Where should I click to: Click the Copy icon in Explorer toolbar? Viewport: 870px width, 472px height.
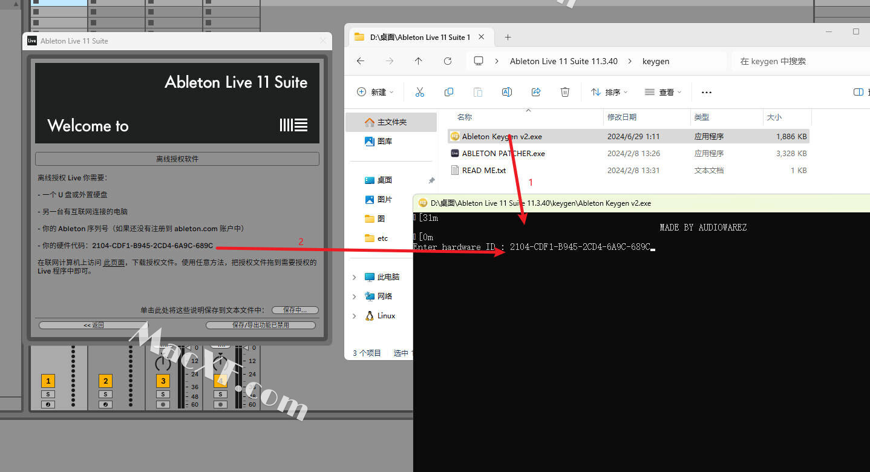(x=448, y=92)
